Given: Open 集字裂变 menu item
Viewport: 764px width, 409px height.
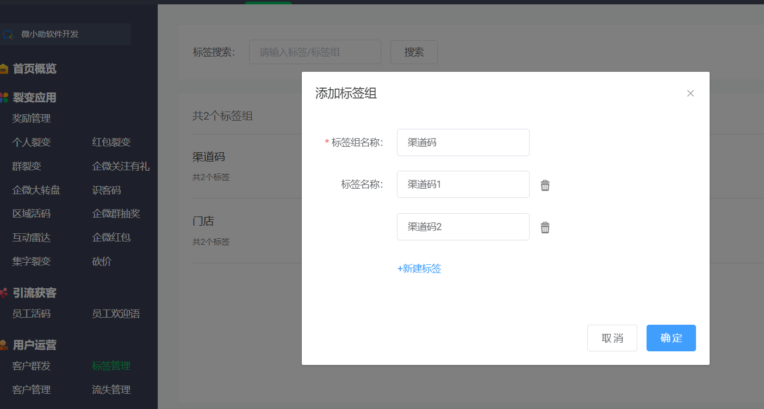Looking at the screenshot, I should (x=32, y=262).
